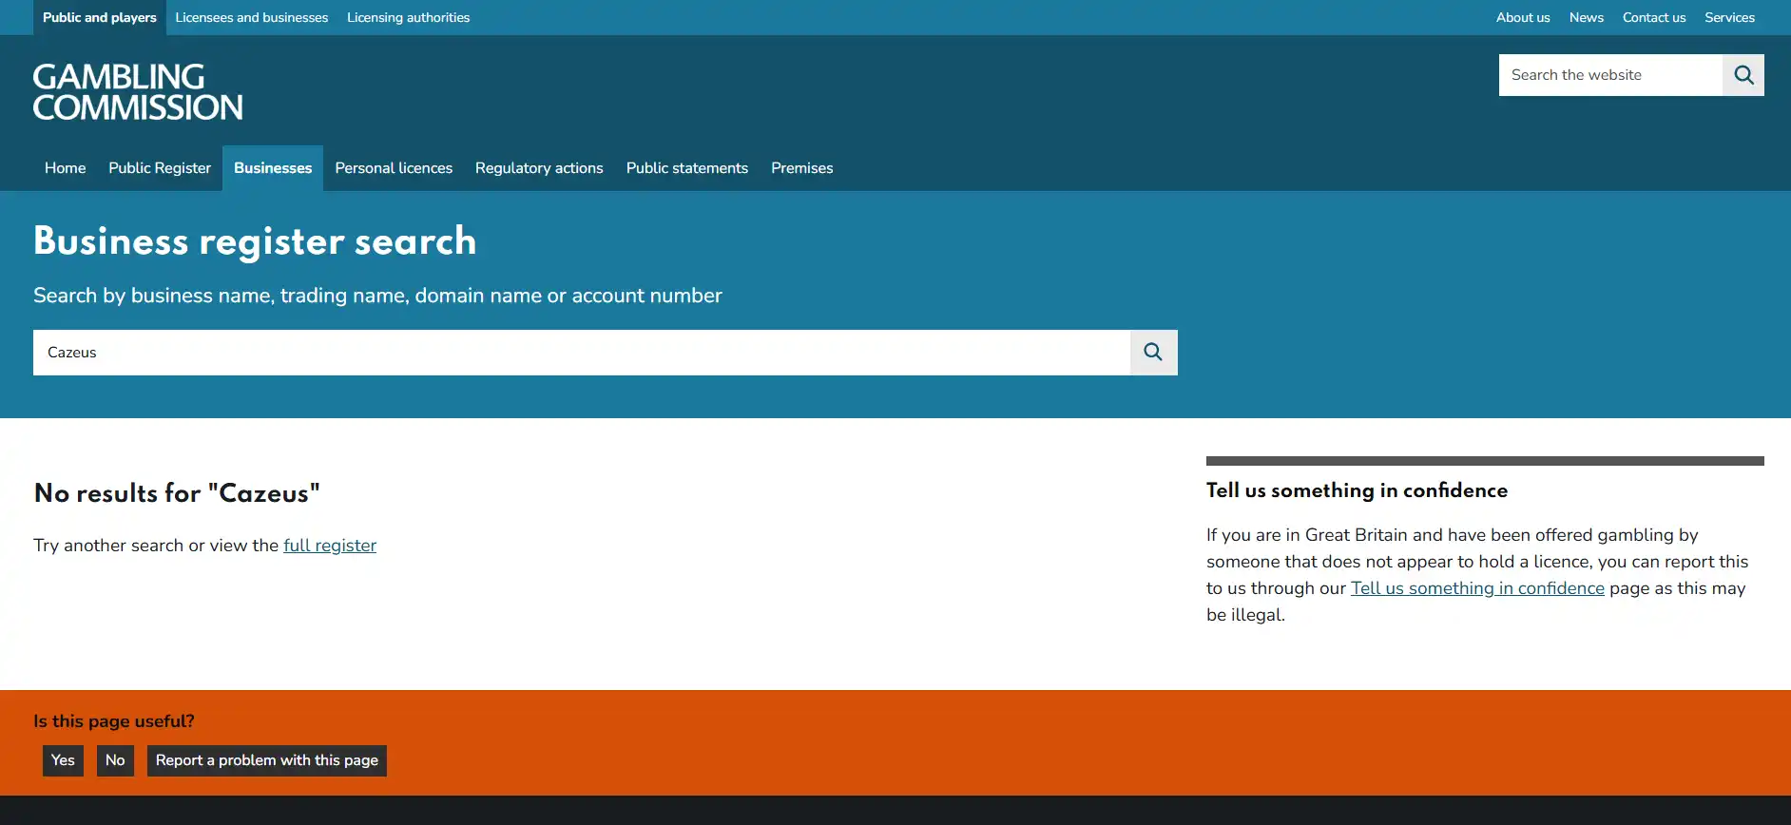Click the website search magnifier icon
1791x825 pixels.
point(1743,75)
